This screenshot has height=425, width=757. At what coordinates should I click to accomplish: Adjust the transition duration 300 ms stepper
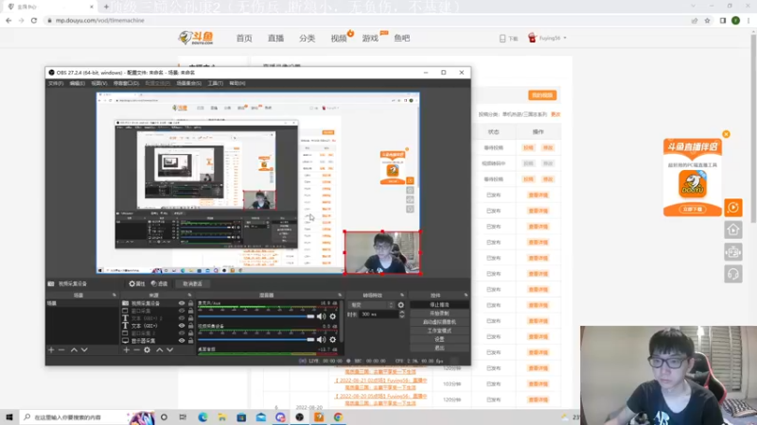[401, 314]
